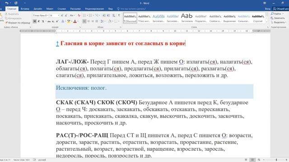Viewport: 289px width, 162px height.
Task: Toggle superscript formatting
Action: [x=57, y=21]
